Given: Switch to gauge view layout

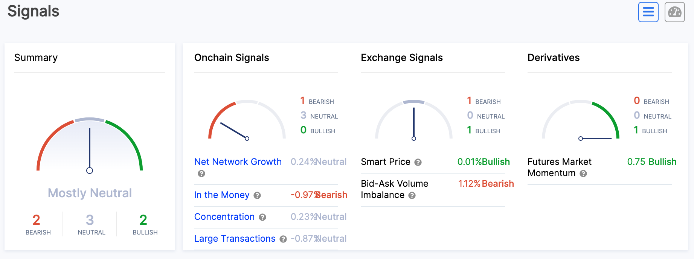Looking at the screenshot, I should click(674, 12).
